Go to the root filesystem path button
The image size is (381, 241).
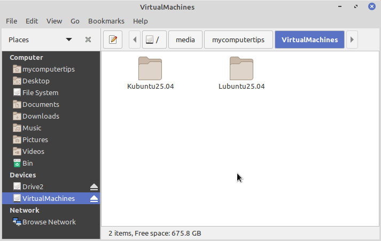coord(154,40)
